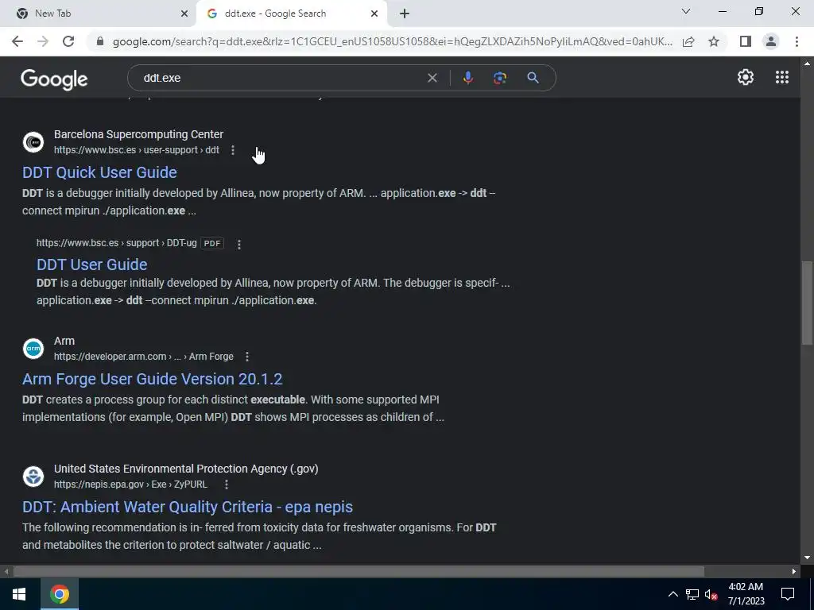Viewport: 814px width, 610px height.
Task: Share this page from address bar
Action: pyautogui.click(x=688, y=41)
